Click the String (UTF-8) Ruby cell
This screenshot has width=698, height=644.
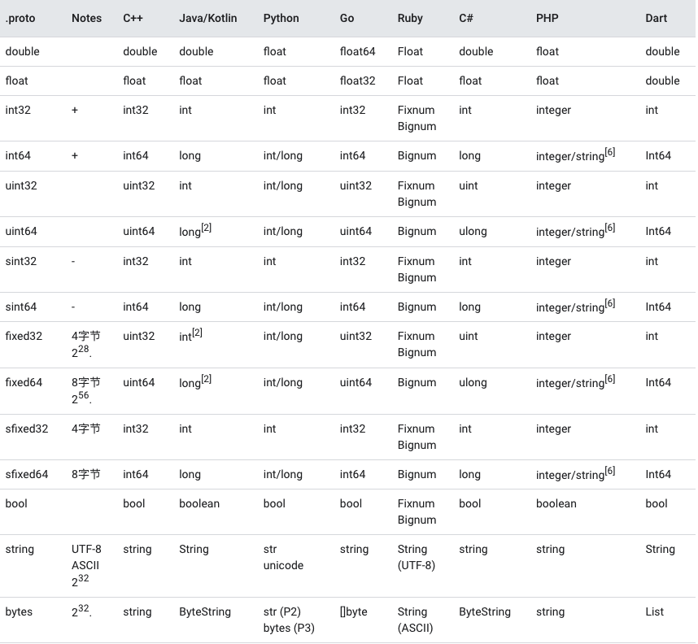point(417,557)
